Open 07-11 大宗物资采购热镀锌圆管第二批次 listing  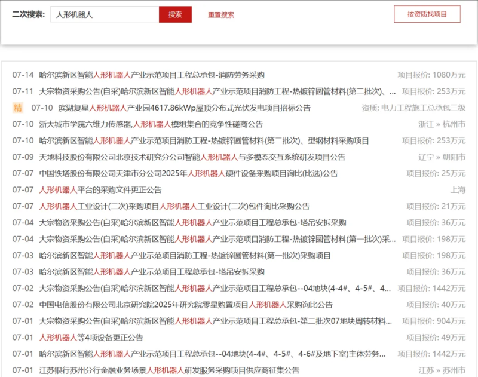[x=217, y=91]
